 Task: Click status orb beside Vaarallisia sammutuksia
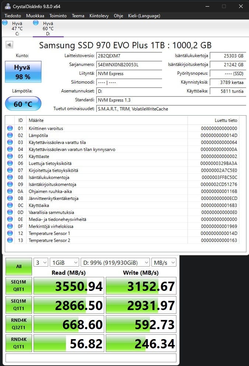pos(10,212)
